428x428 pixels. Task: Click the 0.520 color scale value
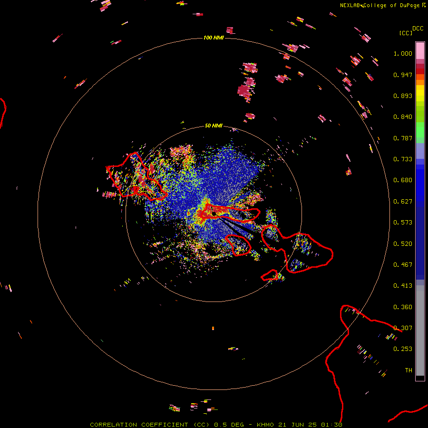403,244
